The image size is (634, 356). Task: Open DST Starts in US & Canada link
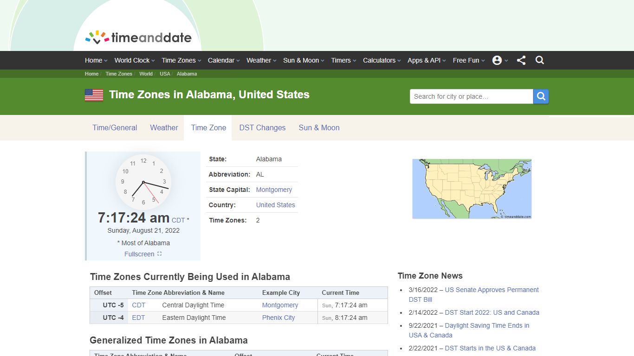pyautogui.click(x=490, y=348)
